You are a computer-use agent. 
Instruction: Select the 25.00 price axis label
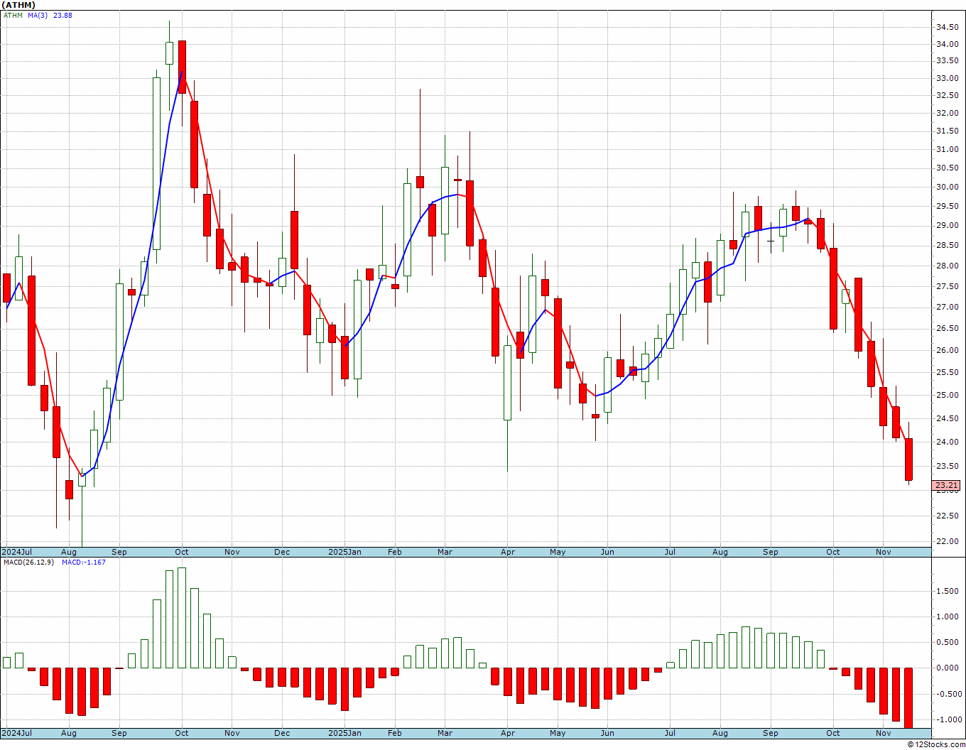(x=946, y=395)
